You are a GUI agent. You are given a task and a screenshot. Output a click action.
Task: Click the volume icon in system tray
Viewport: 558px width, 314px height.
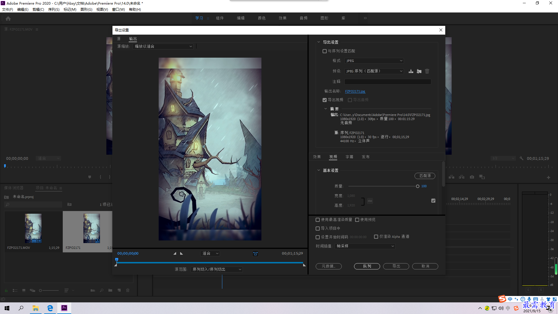pos(501,308)
